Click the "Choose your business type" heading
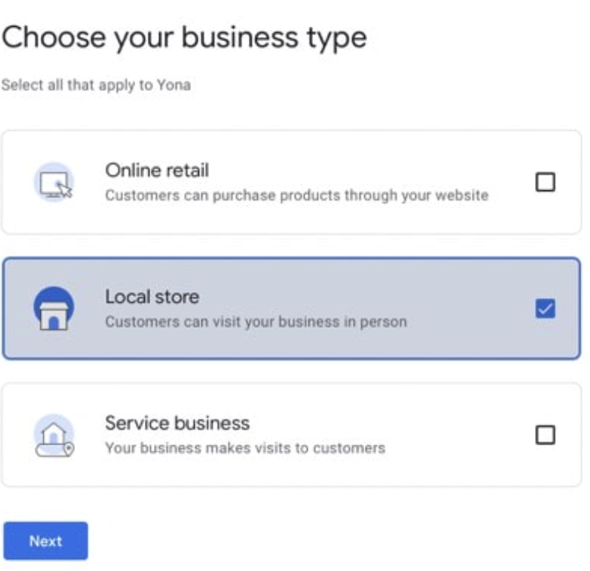This screenshot has height=571, width=590. point(184,36)
